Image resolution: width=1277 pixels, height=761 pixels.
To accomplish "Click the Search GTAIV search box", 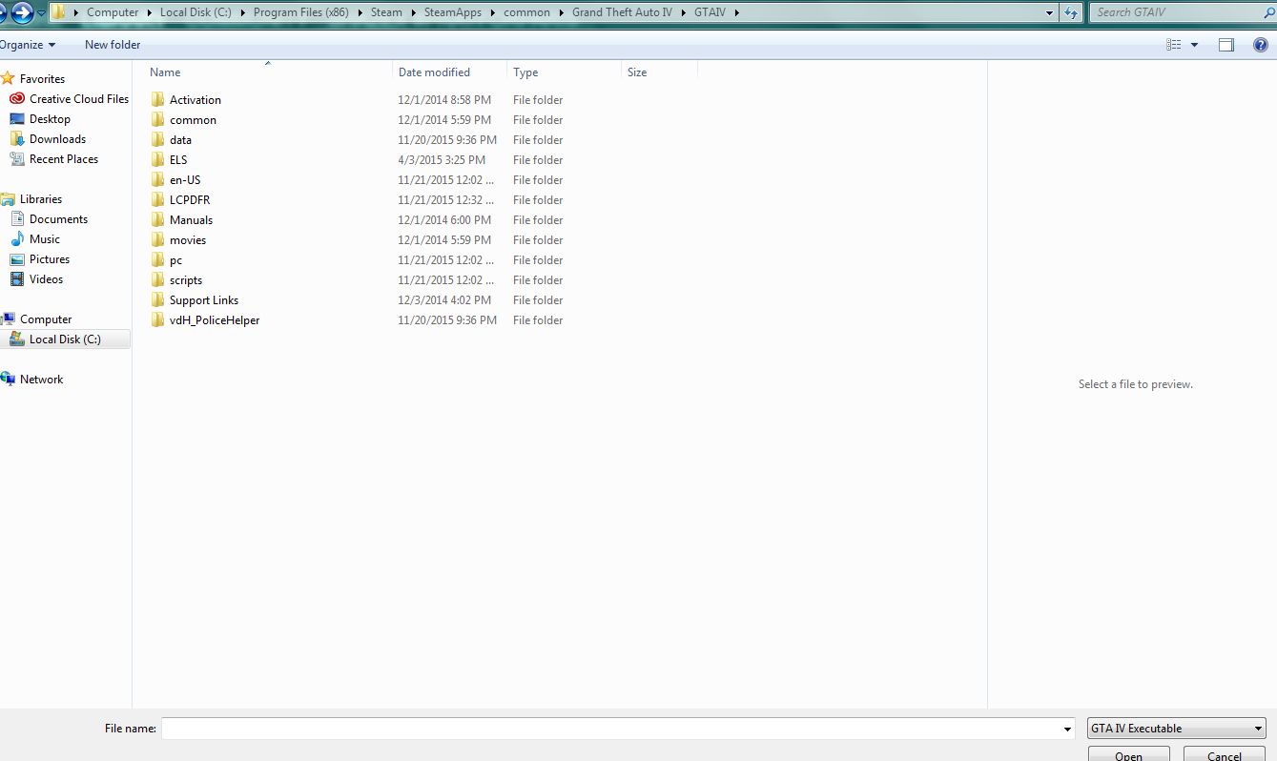I will [x=1177, y=12].
